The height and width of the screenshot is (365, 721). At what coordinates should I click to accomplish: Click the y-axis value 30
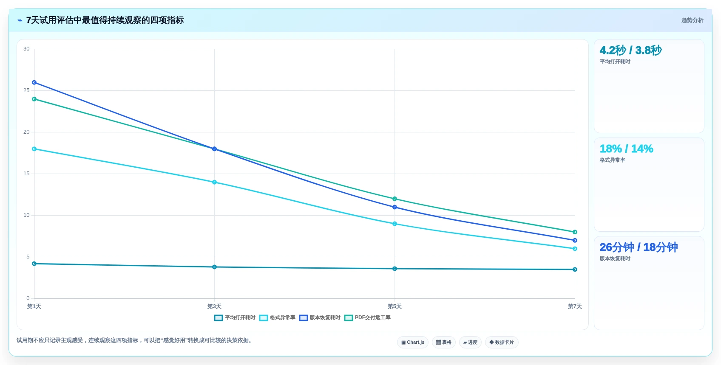(x=26, y=49)
